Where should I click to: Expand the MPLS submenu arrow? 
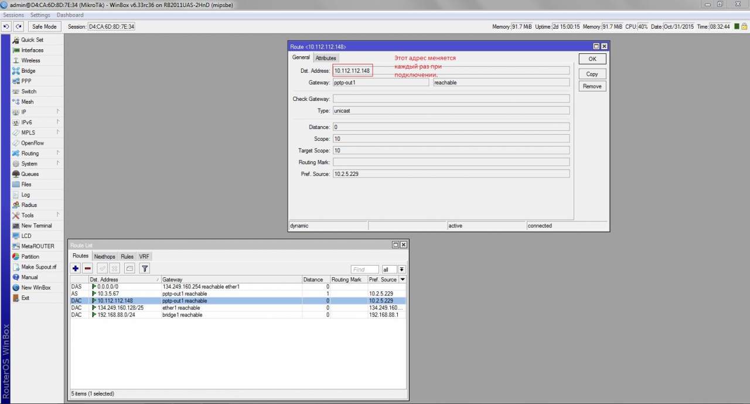point(58,133)
